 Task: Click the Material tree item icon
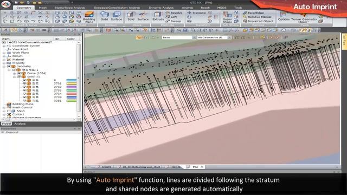coord(9,60)
